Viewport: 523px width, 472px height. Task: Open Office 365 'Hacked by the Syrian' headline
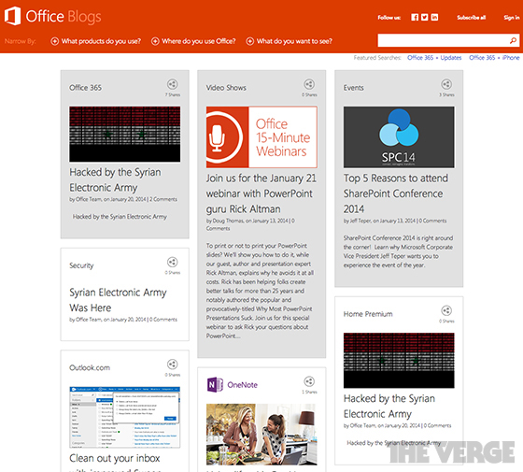pyautogui.click(x=115, y=179)
